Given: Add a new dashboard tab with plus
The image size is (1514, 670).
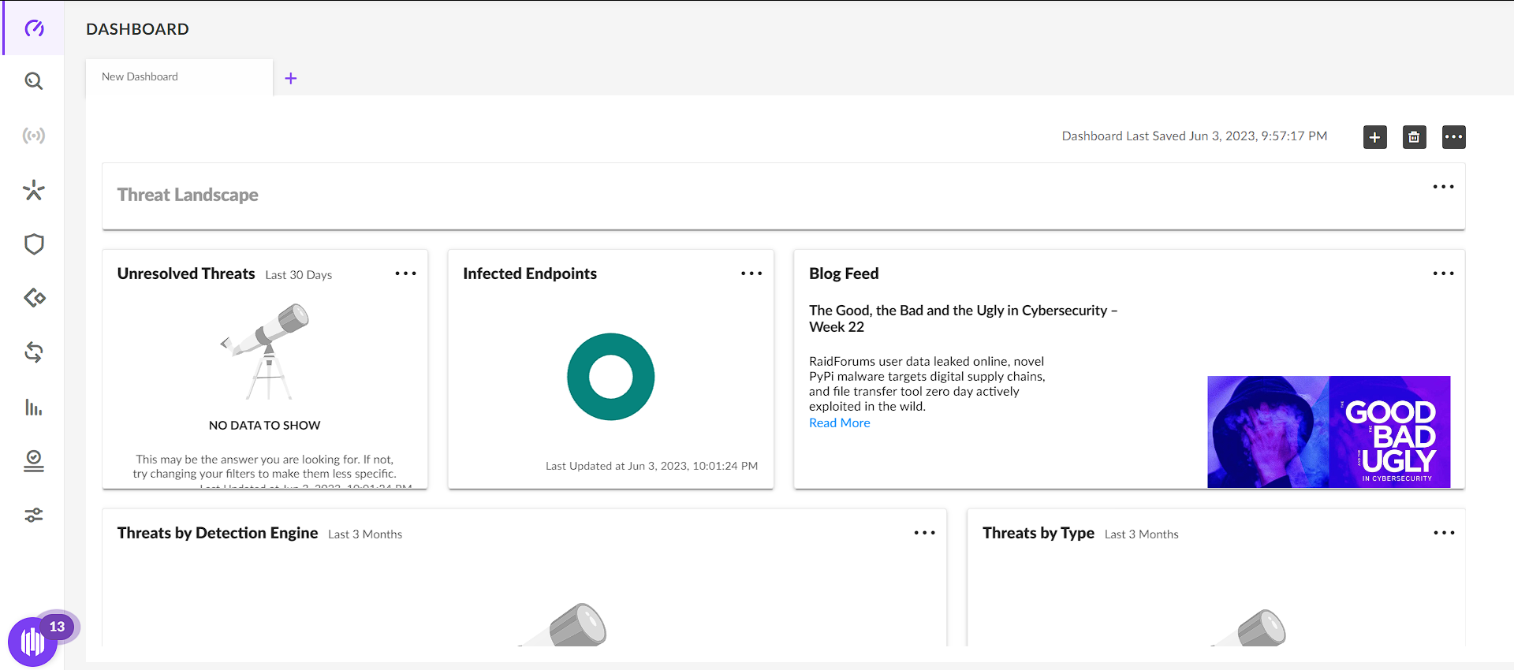Looking at the screenshot, I should [x=291, y=78].
